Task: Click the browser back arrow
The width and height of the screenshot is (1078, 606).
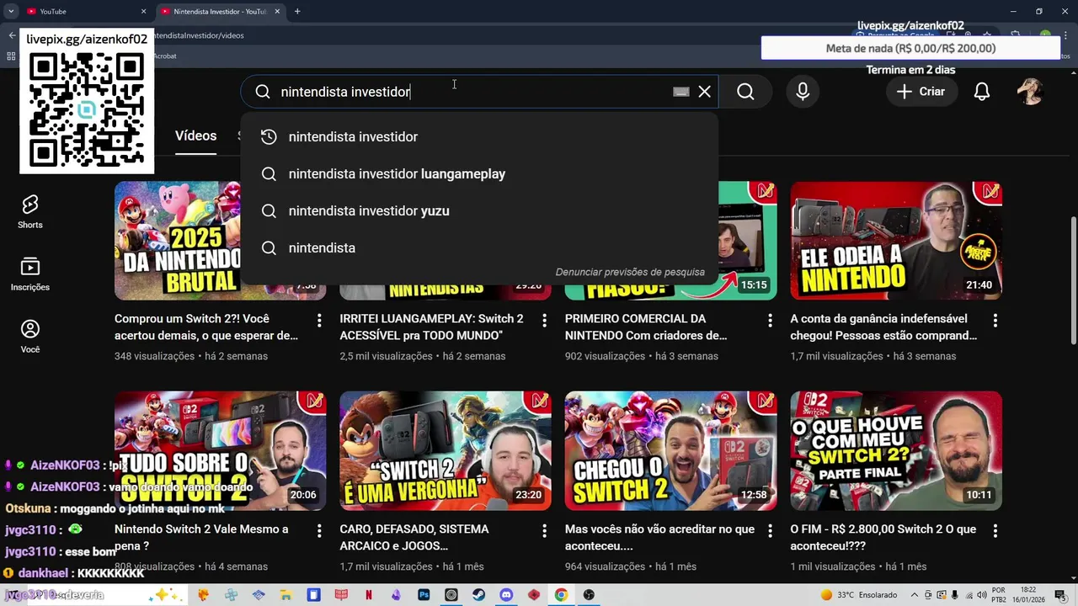Action: tap(12, 35)
